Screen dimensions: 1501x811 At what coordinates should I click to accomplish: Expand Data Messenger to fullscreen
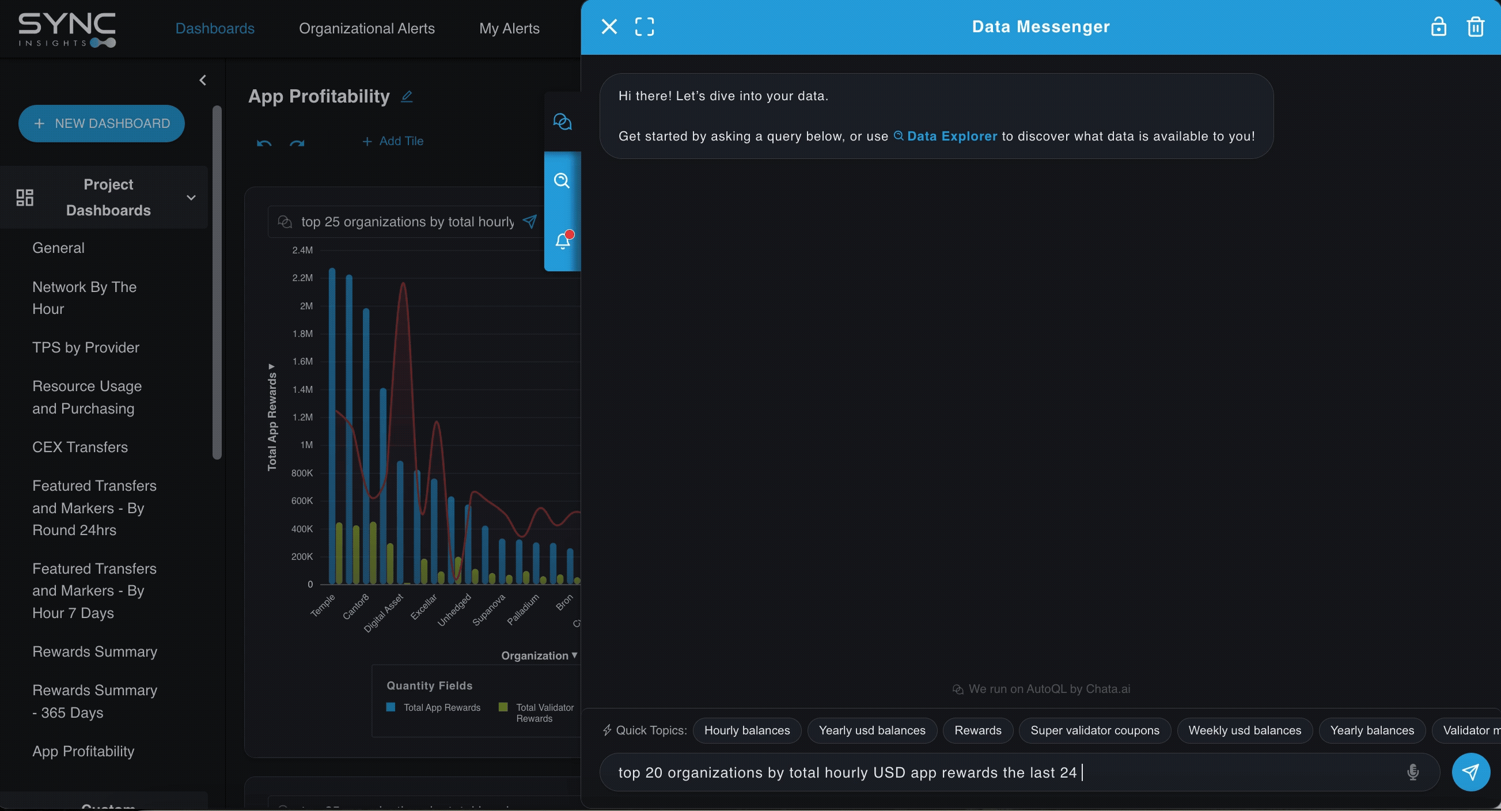coord(645,26)
